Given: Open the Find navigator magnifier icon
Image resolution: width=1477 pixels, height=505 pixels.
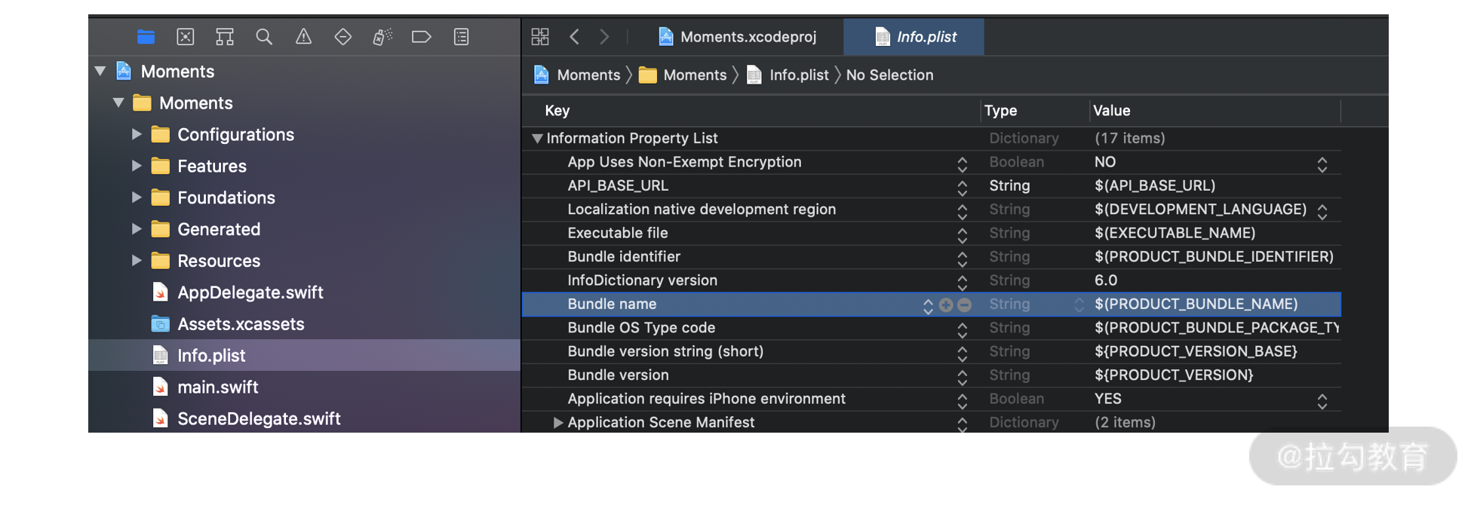Looking at the screenshot, I should pos(264,37).
